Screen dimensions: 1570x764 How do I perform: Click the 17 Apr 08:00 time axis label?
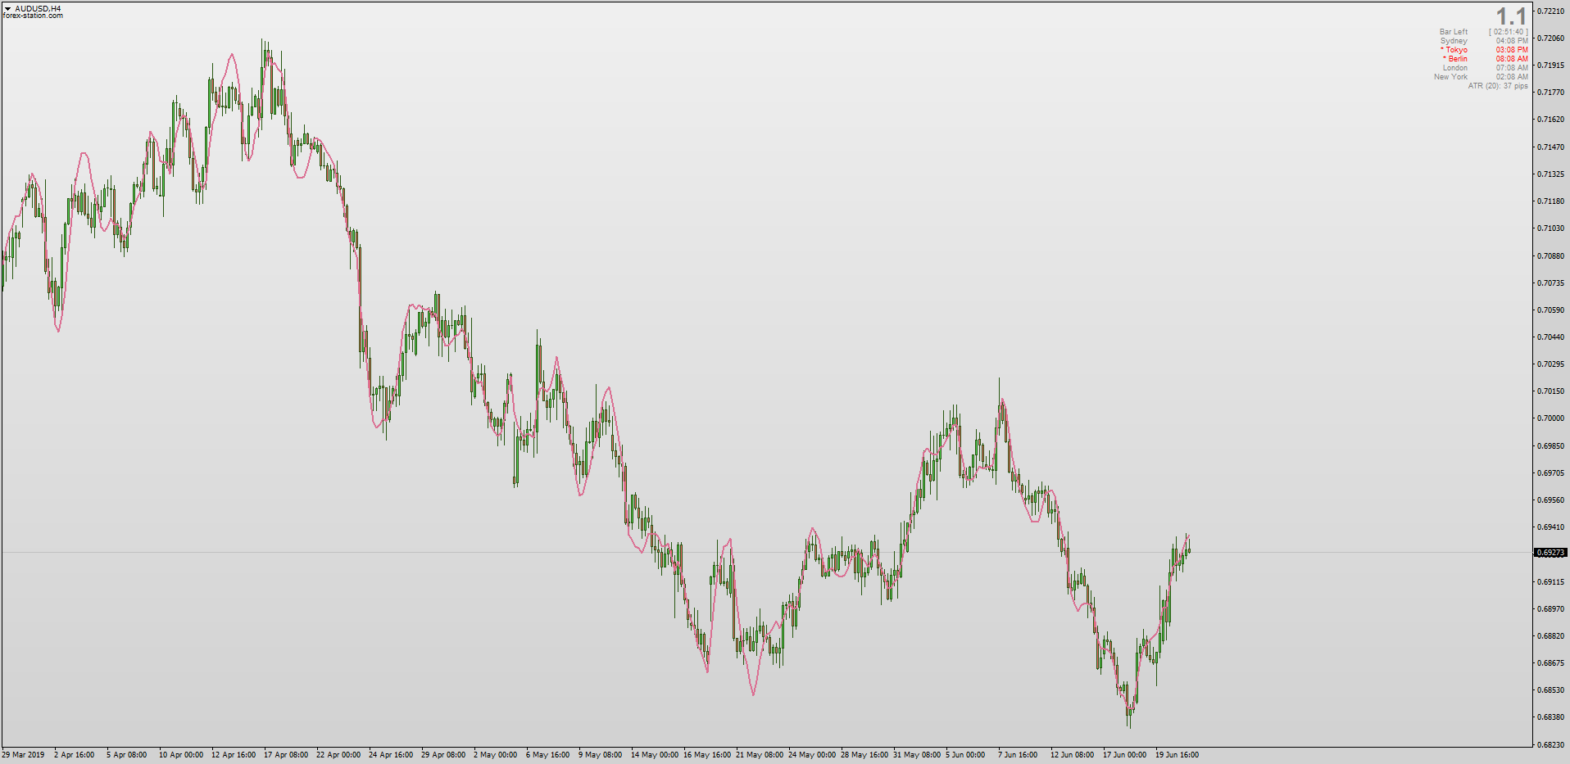(286, 755)
